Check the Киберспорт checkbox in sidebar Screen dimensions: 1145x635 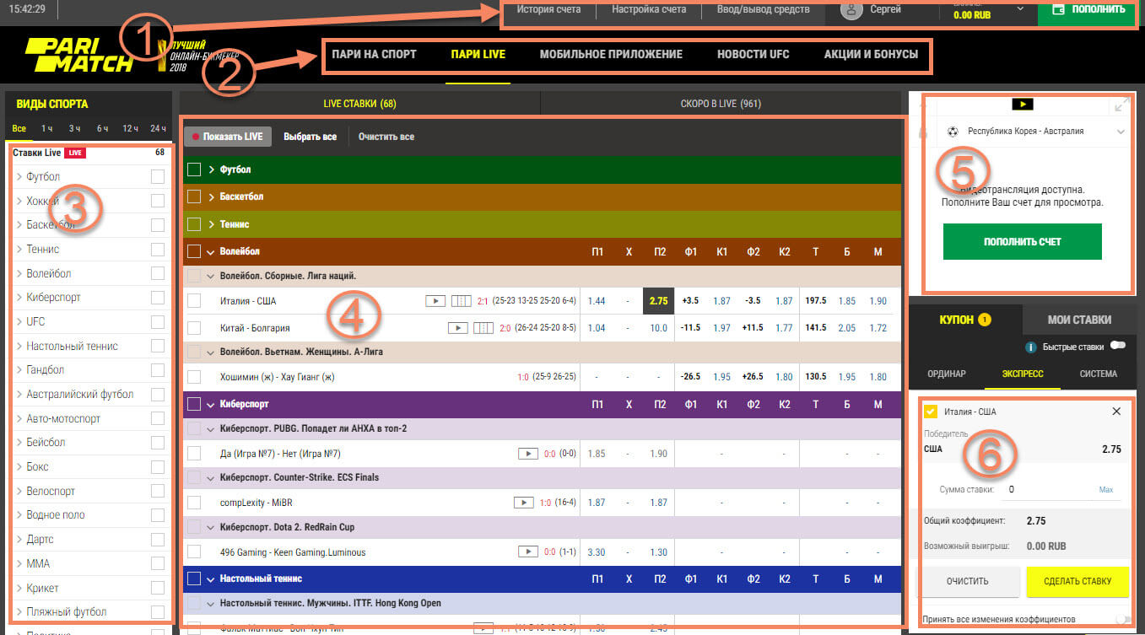click(157, 298)
